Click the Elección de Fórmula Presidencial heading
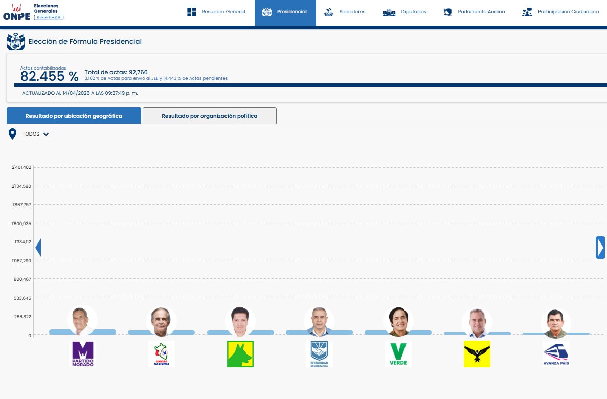 [85, 42]
